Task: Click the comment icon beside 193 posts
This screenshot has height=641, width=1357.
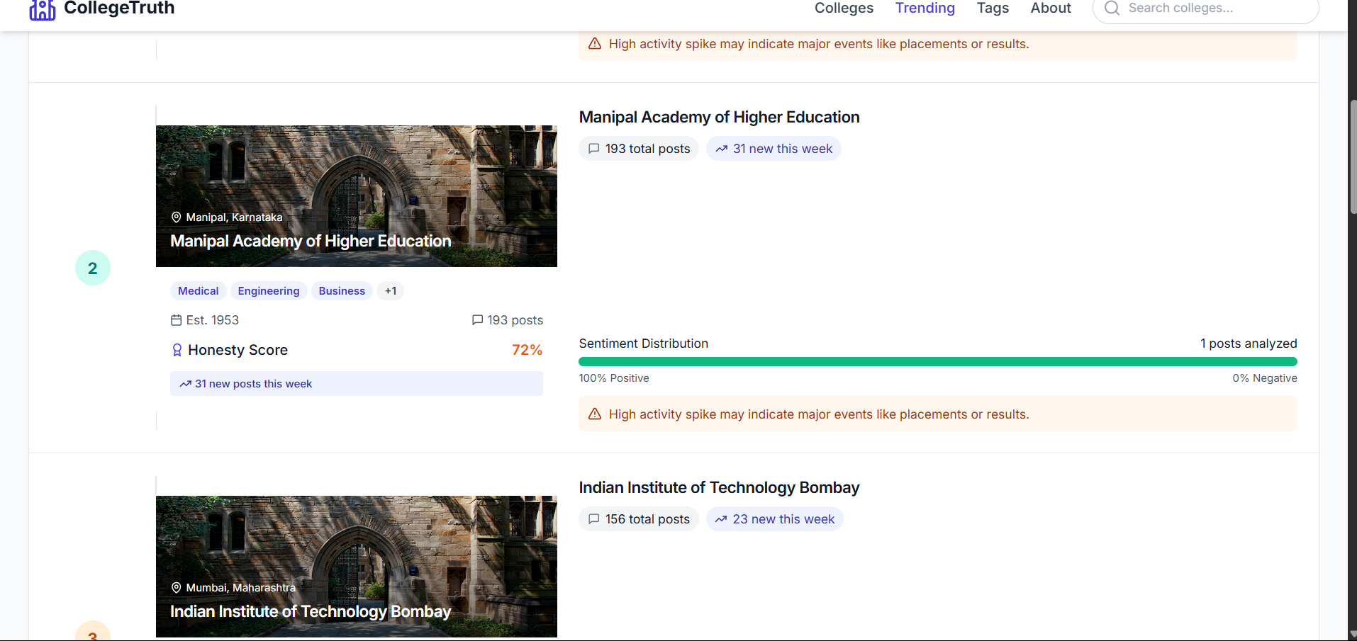Action: [478, 320]
